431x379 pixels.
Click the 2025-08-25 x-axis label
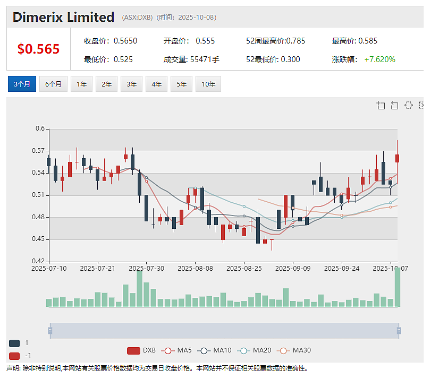pos(244,268)
